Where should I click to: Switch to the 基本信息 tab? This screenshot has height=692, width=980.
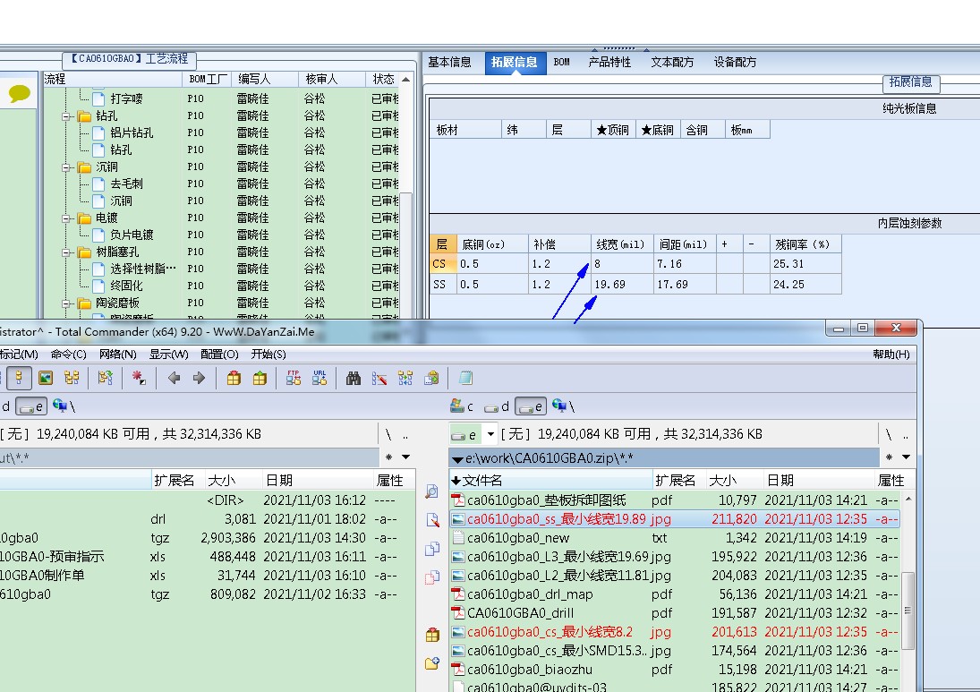[x=450, y=62]
